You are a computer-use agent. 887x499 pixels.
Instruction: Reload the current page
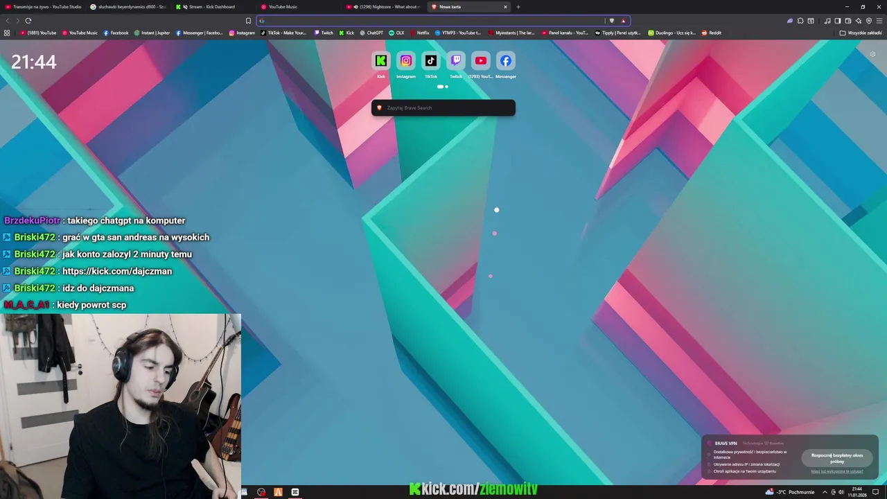coord(28,21)
